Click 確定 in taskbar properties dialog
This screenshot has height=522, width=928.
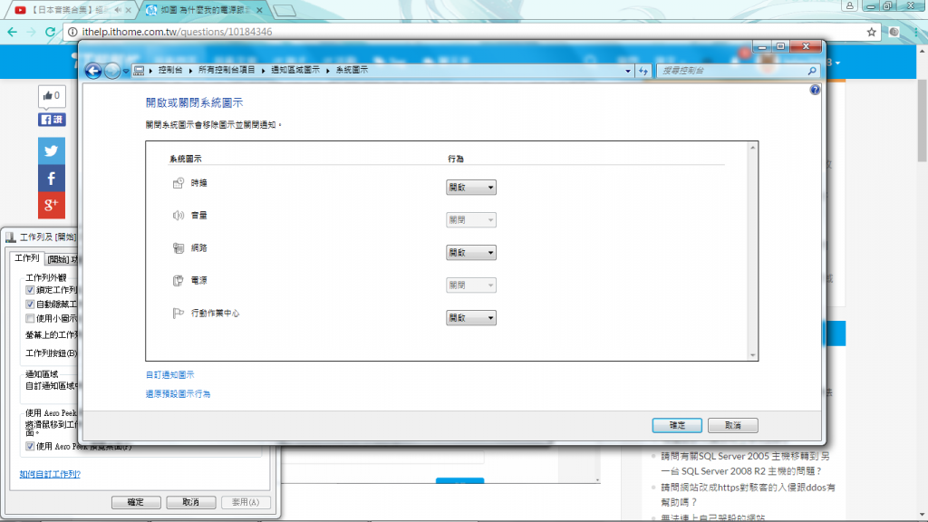click(x=136, y=502)
